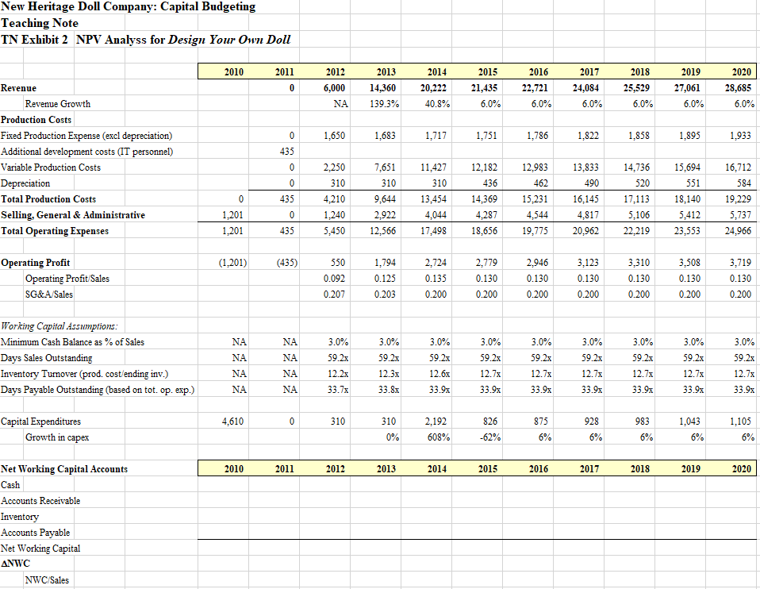
Task: Select the 2020 revenue value 28,685
Action: [x=739, y=88]
